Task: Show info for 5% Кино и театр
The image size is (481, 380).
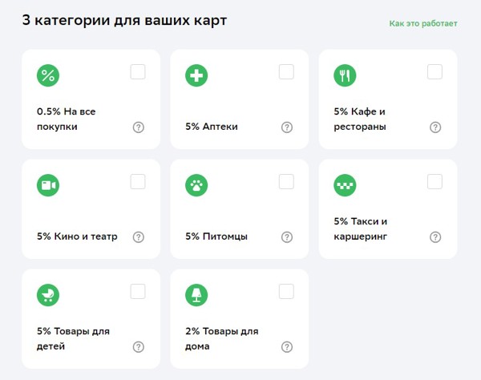Action: [x=138, y=236]
